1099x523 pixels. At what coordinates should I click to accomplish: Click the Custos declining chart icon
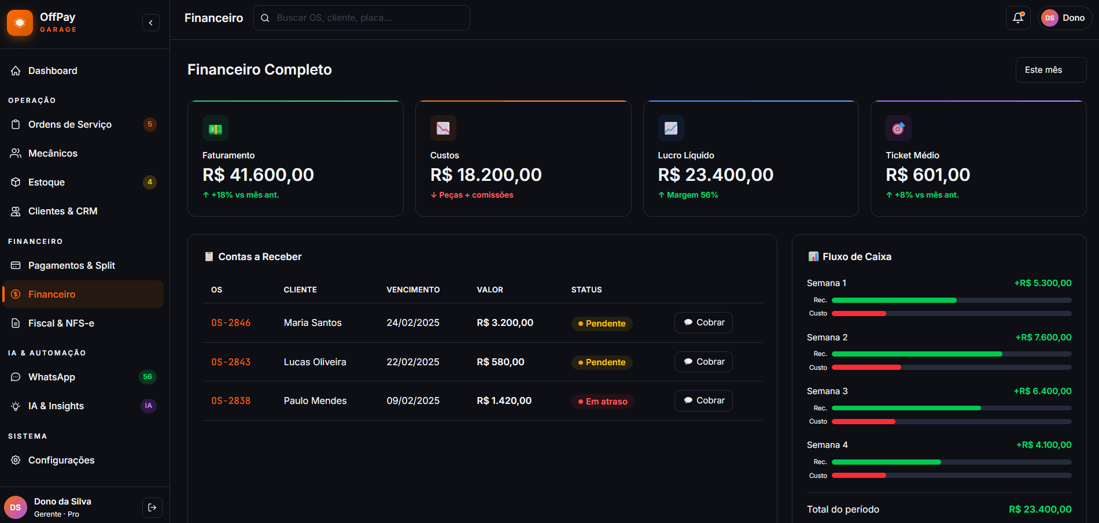point(443,128)
